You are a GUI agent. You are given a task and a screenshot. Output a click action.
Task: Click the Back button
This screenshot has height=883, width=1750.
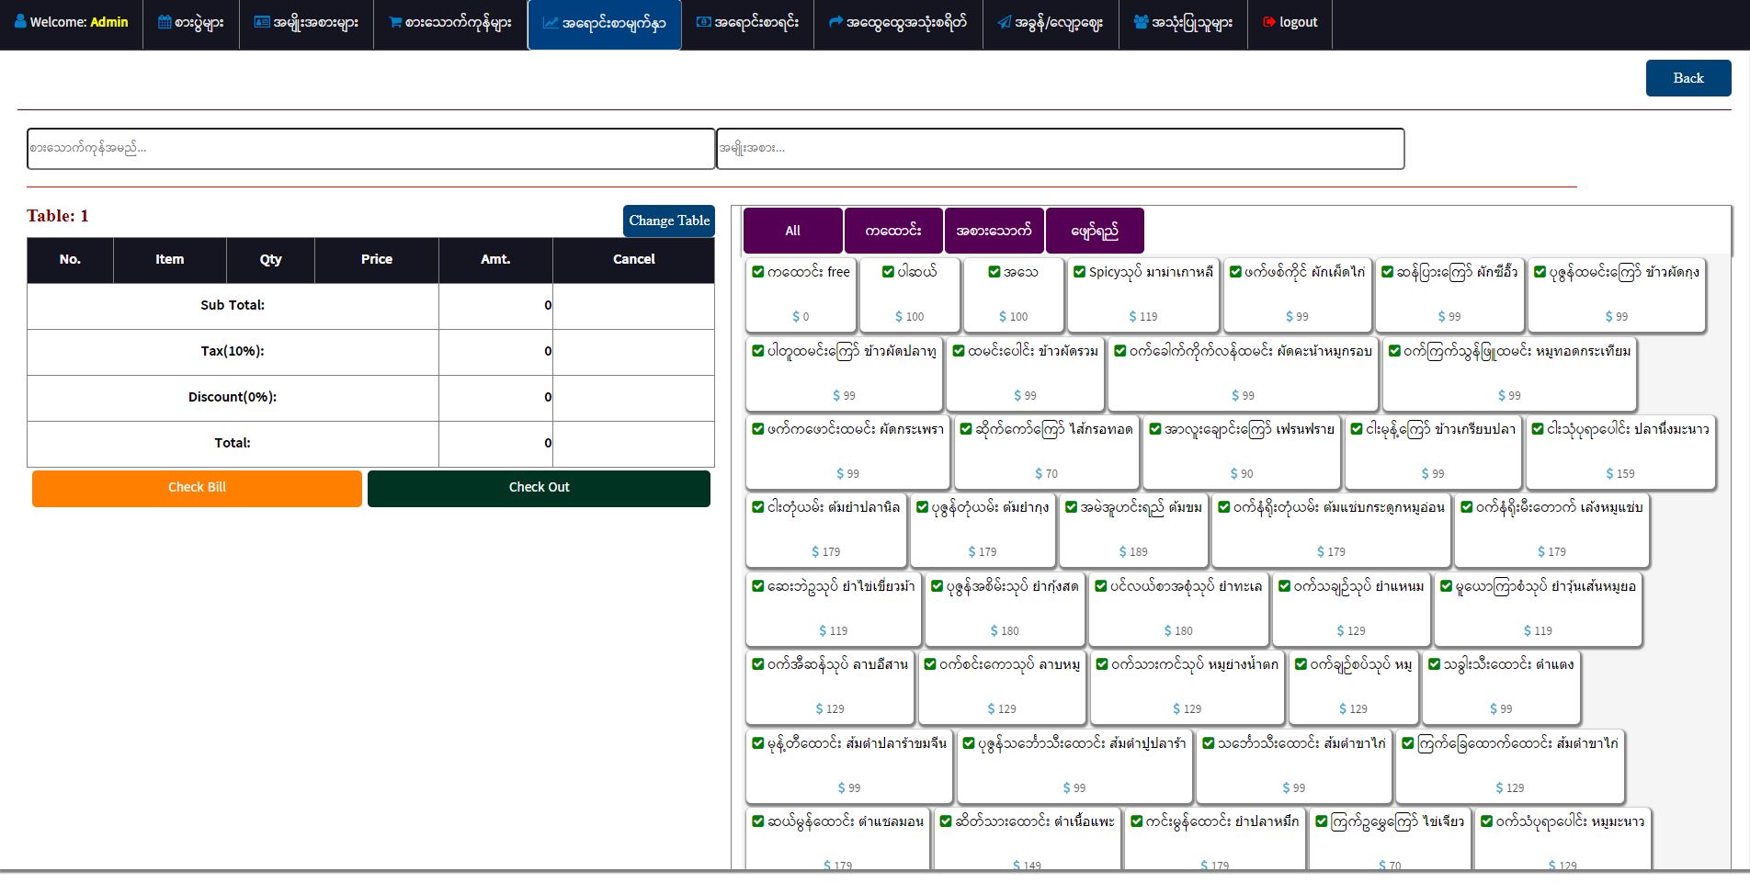click(1687, 78)
